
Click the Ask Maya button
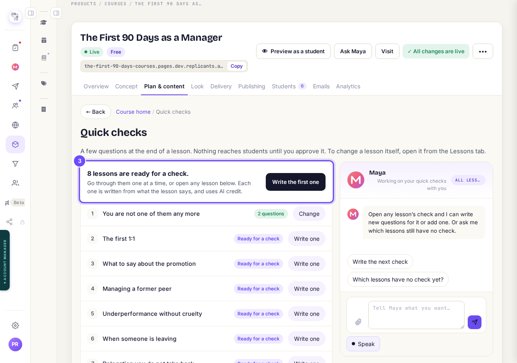[x=353, y=51]
